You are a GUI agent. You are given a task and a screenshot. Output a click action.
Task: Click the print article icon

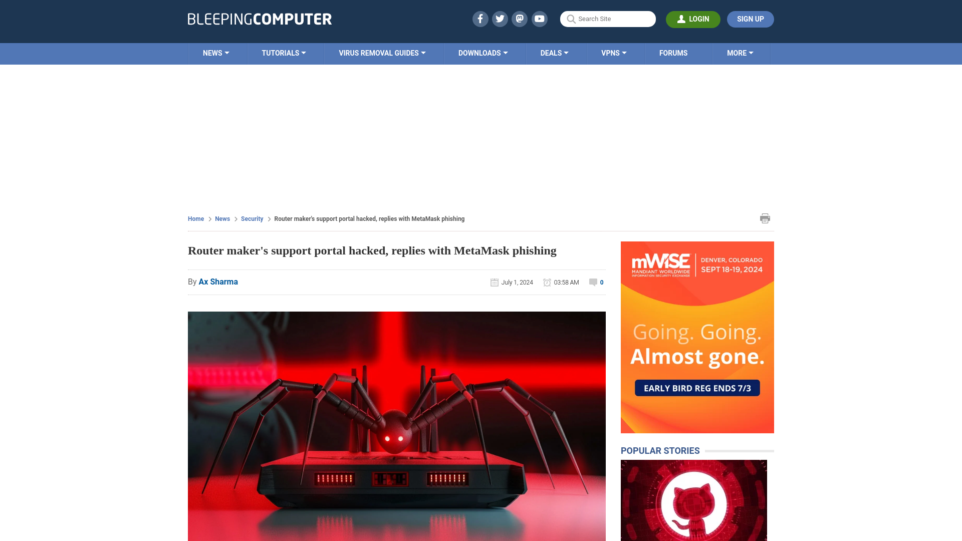[765, 218]
